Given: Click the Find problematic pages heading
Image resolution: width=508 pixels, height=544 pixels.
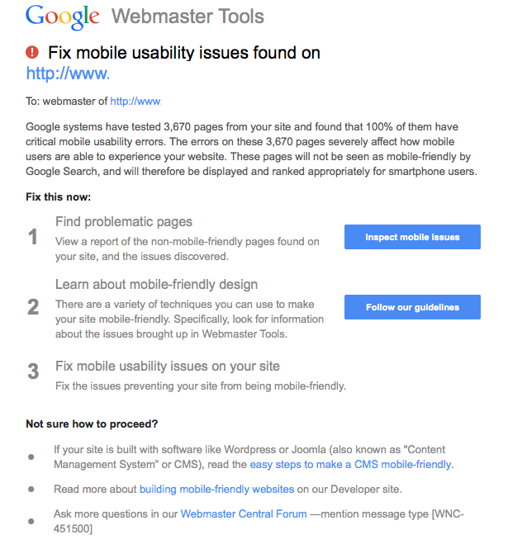Looking at the screenshot, I should [x=124, y=221].
